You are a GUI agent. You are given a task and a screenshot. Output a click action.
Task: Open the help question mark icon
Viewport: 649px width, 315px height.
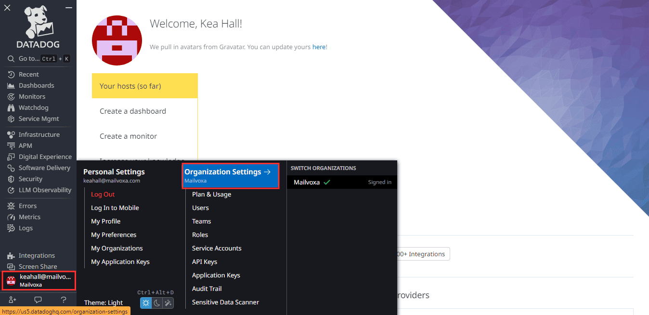click(64, 300)
